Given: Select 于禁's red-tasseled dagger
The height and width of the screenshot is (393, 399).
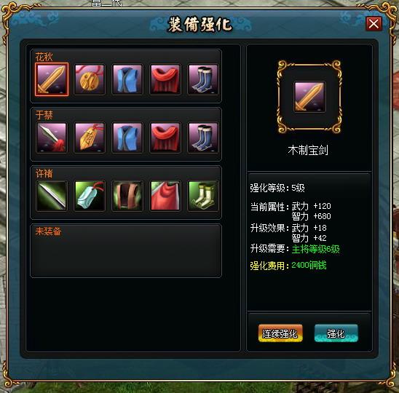Looking at the screenshot, I should pos(52,138).
